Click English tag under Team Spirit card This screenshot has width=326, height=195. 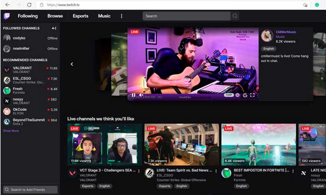pos(181,186)
